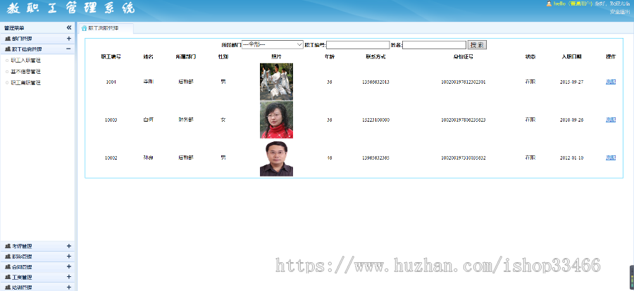Click the 身份证号 column header
Viewport: 634px width, 291px height.
pos(463,57)
